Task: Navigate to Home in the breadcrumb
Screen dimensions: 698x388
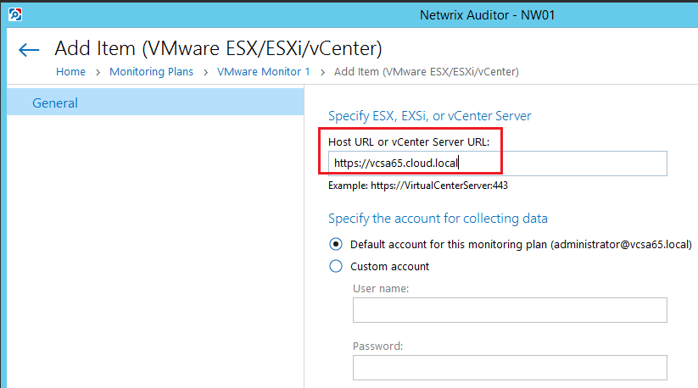Action: coord(70,72)
